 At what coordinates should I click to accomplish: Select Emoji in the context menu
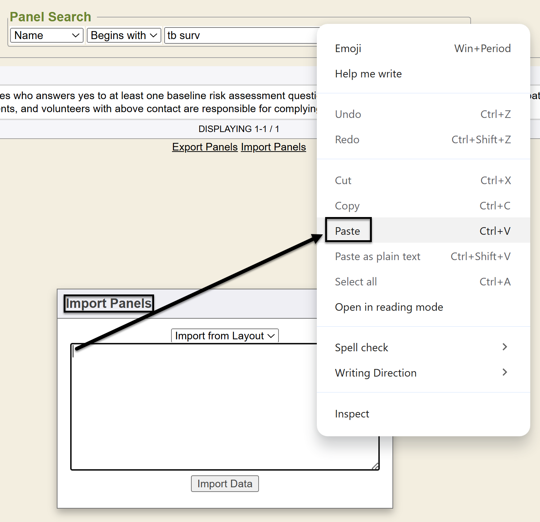348,48
